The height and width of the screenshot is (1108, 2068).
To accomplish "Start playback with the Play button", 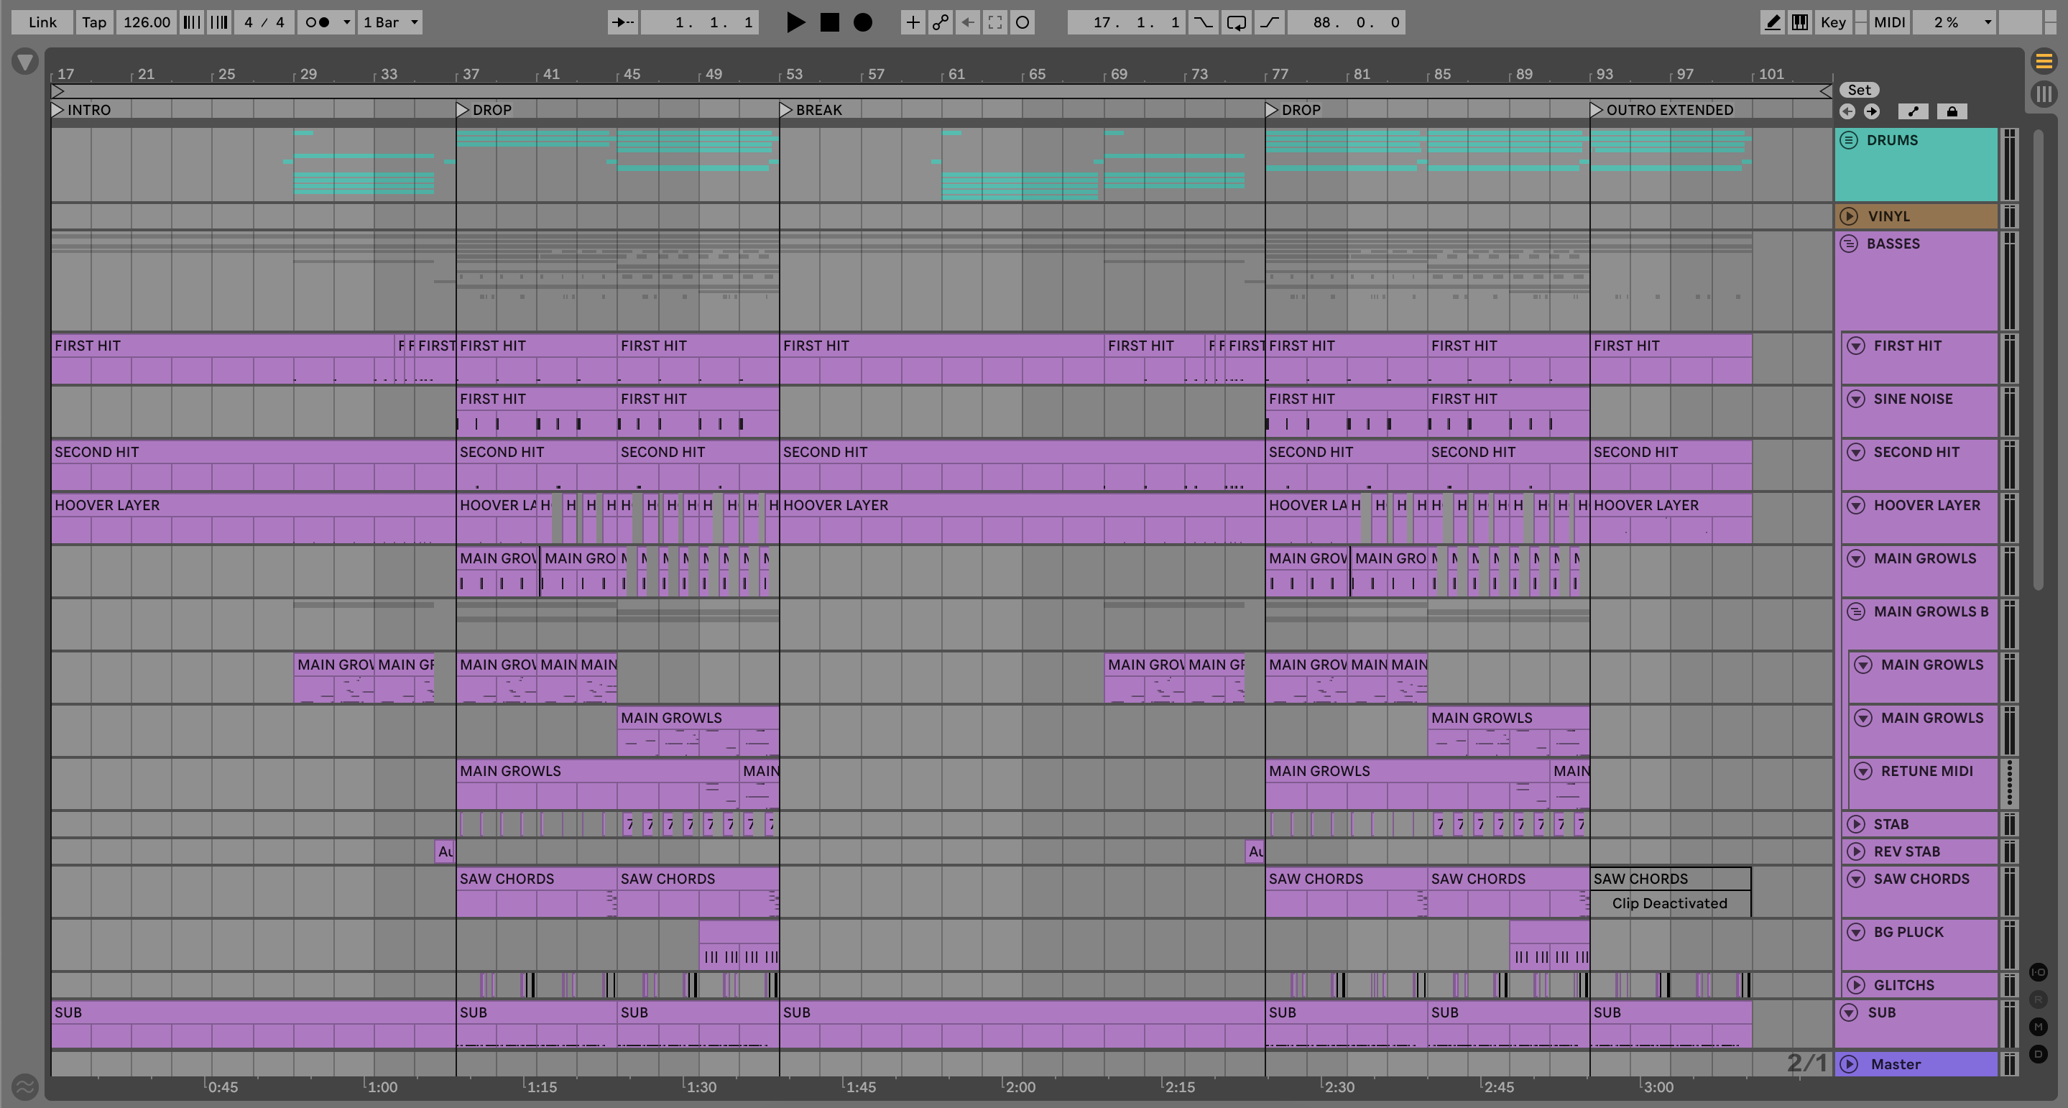I will pyautogui.click(x=795, y=22).
